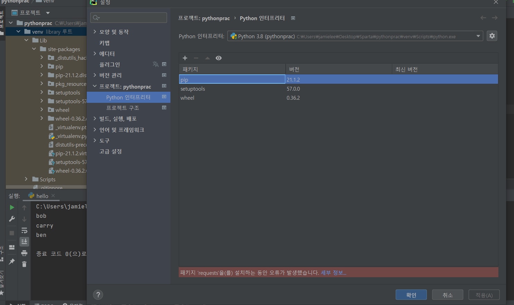The width and height of the screenshot is (514, 305).
Task: Select 고급 설정
Action: tap(110, 151)
